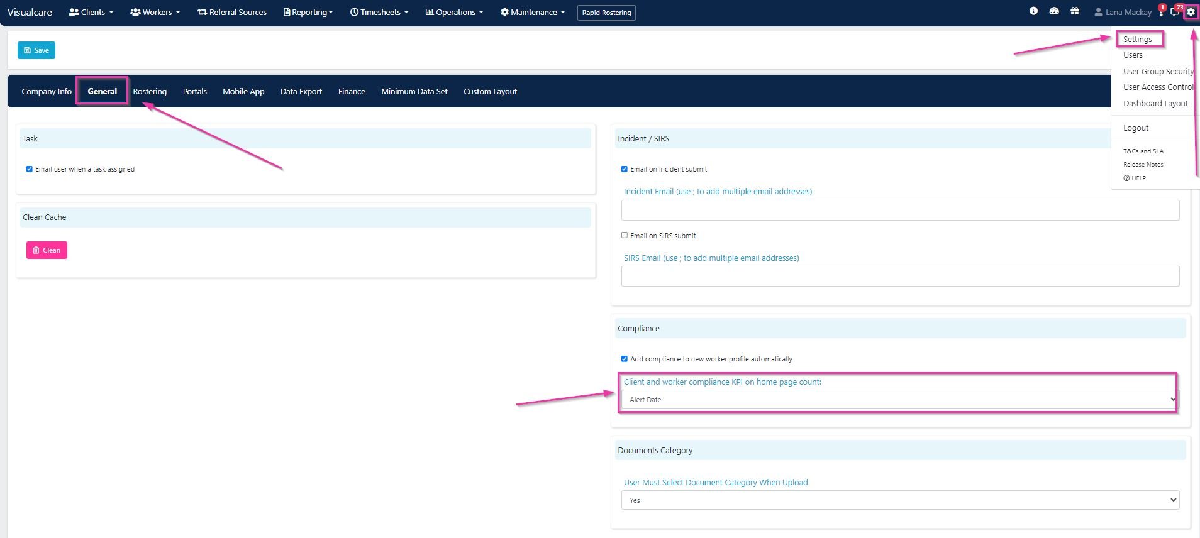The width and height of the screenshot is (1200, 538).
Task: Click the settings gear icon in top bar
Action: pyautogui.click(x=1191, y=12)
